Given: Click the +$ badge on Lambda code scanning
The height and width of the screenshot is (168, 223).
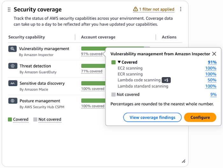Looking at the screenshot, I should pos(166,80).
